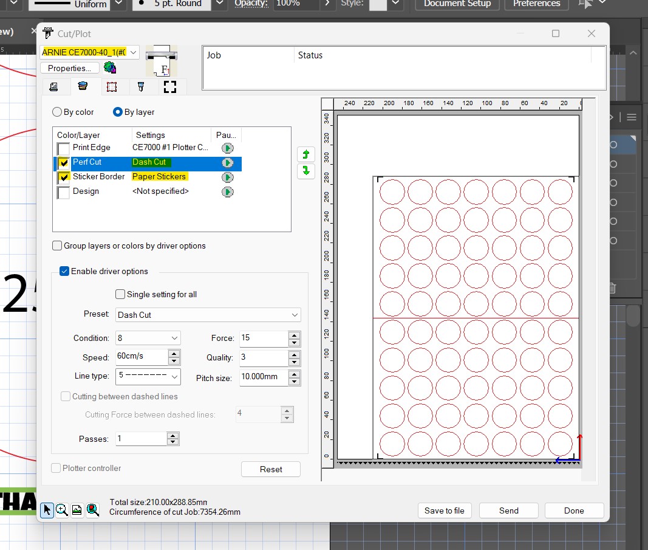Check the Print Edge layer checkbox

pos(64,148)
